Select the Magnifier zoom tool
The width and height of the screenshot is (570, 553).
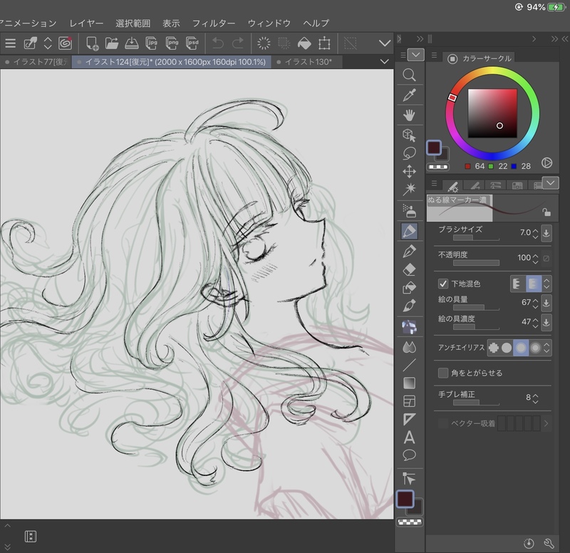[410, 75]
